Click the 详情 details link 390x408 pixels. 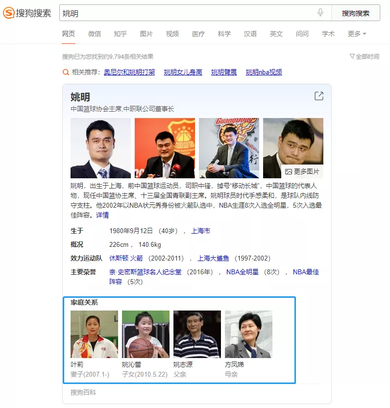click(x=102, y=215)
